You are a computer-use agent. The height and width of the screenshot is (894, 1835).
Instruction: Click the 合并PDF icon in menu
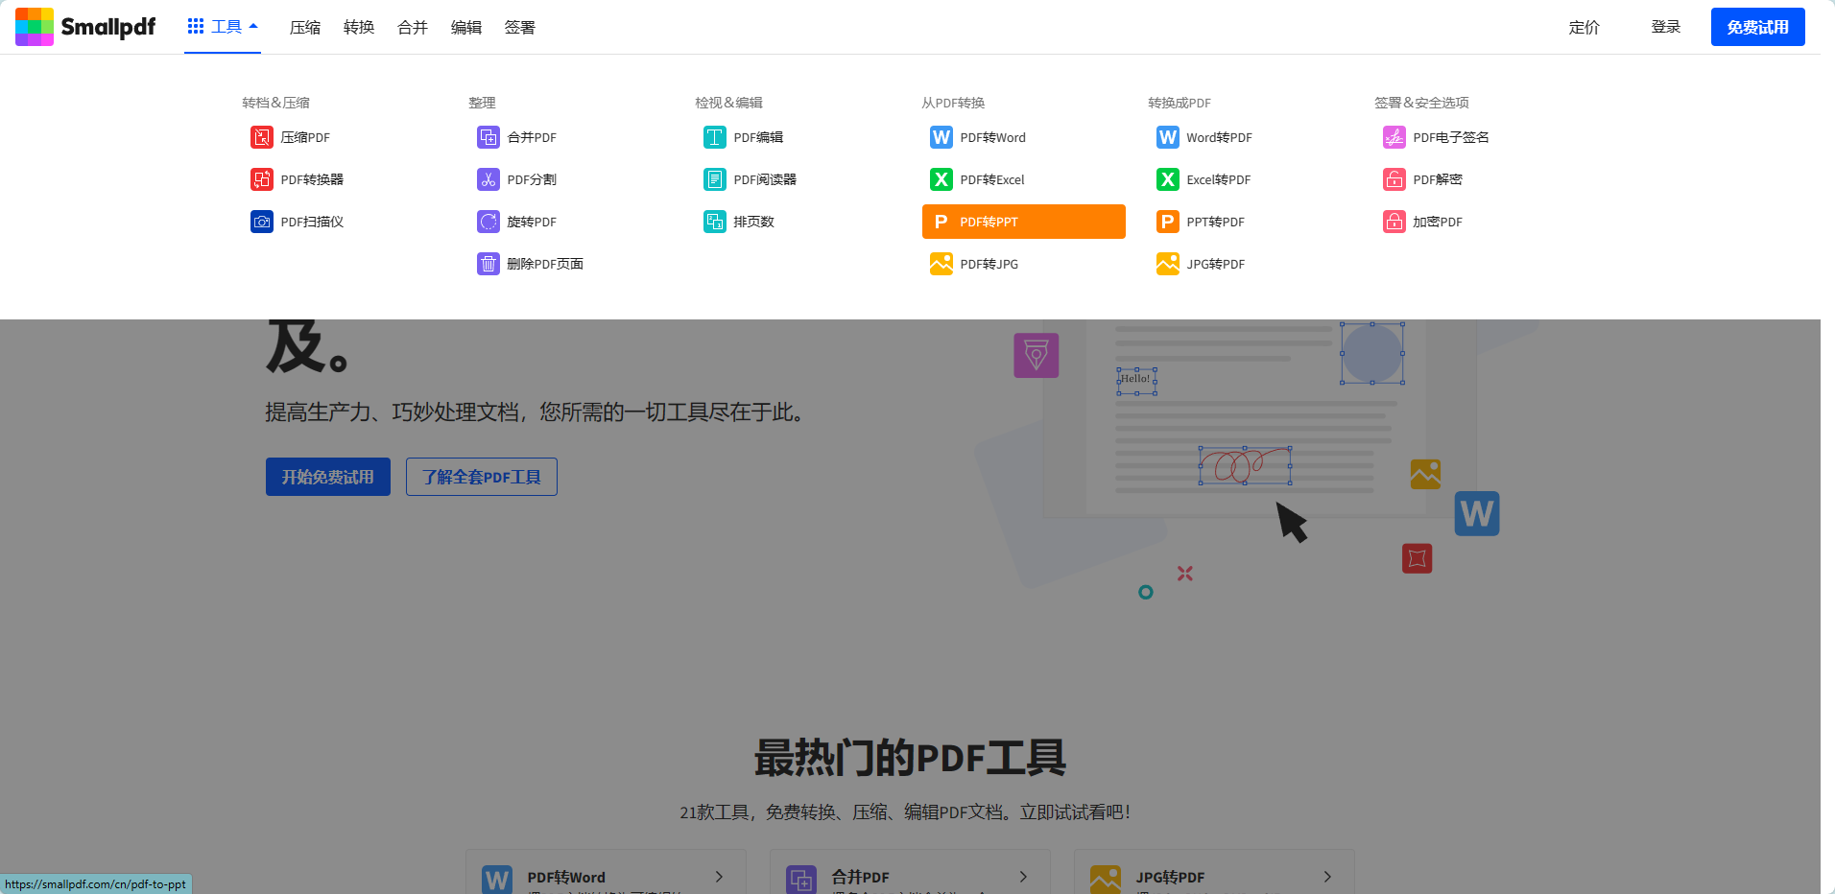pyautogui.click(x=489, y=137)
